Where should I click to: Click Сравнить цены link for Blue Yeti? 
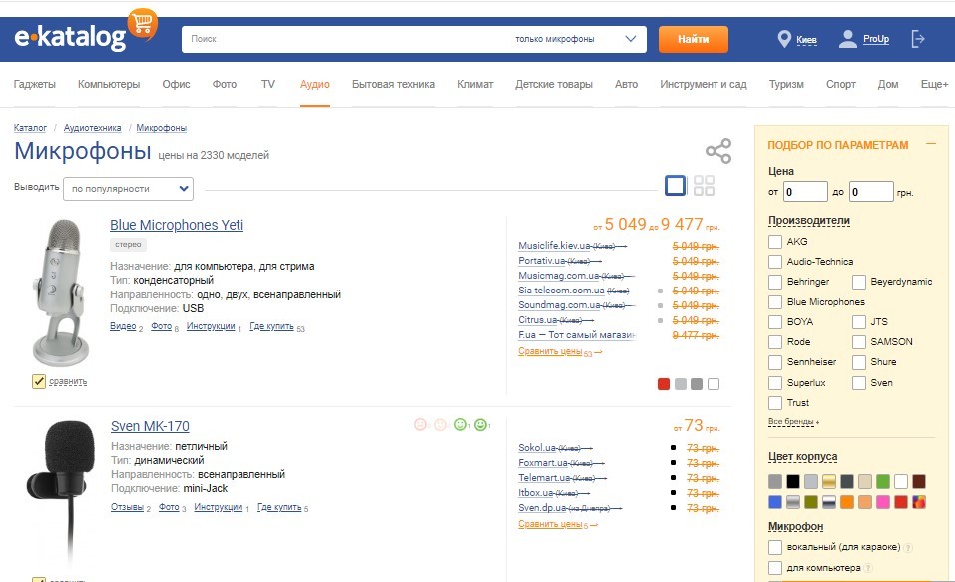pos(550,351)
